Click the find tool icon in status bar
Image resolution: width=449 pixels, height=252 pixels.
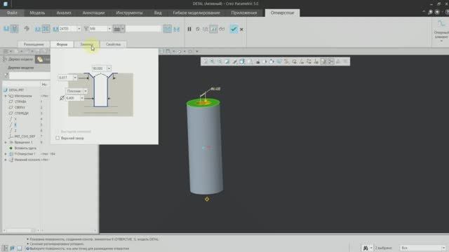366,248
